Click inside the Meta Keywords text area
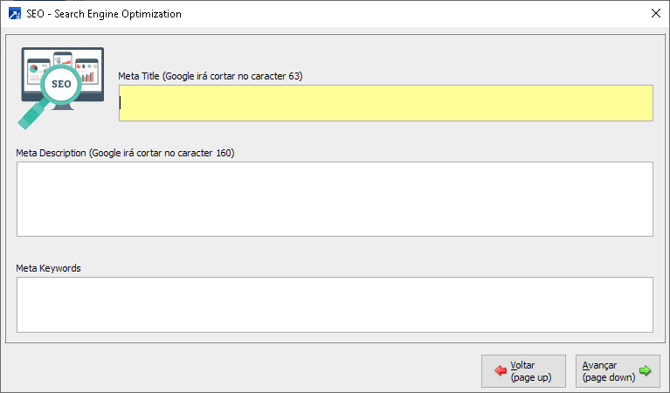The image size is (670, 393). (x=335, y=305)
